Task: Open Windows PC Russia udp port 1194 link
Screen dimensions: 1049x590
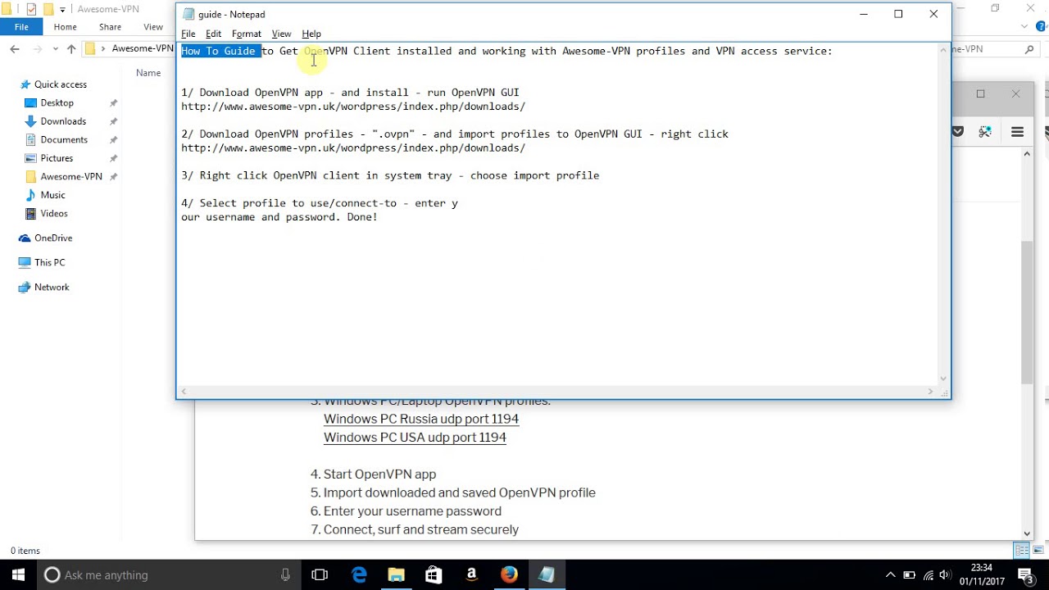Action: tap(421, 419)
